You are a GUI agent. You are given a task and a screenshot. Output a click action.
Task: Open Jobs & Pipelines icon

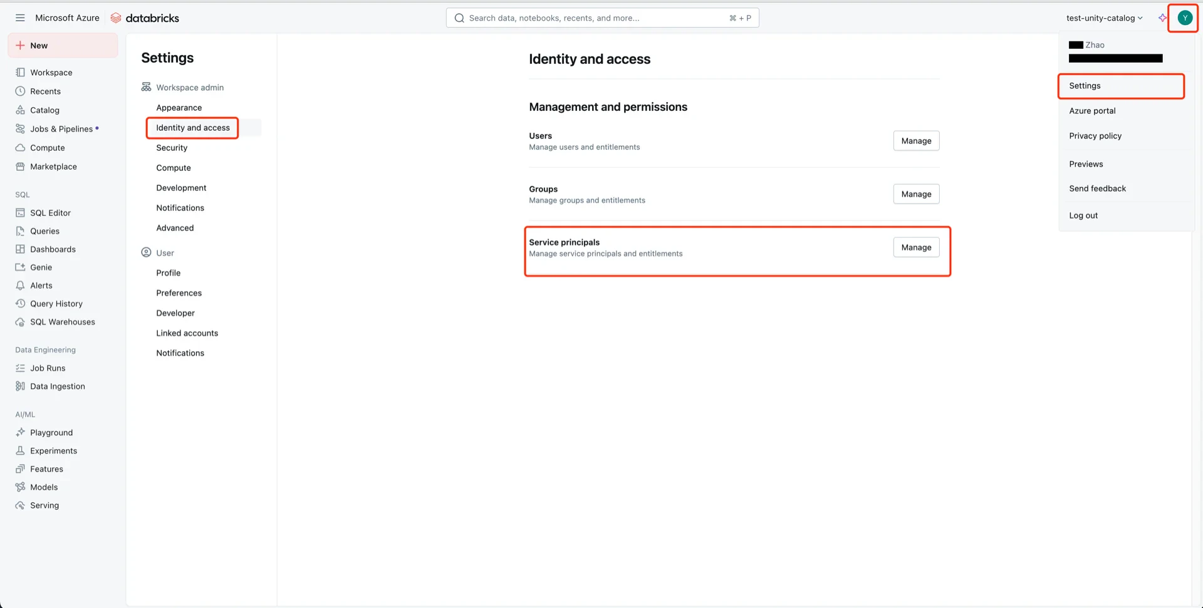tap(20, 129)
